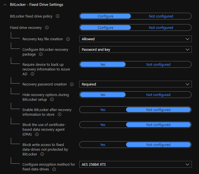Set Fixed drive recovery to Configure
The height and width of the screenshot is (174, 199).
click(105, 27)
